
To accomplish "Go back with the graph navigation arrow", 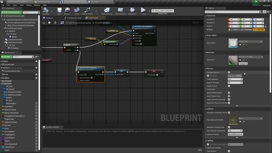I will [49, 23].
